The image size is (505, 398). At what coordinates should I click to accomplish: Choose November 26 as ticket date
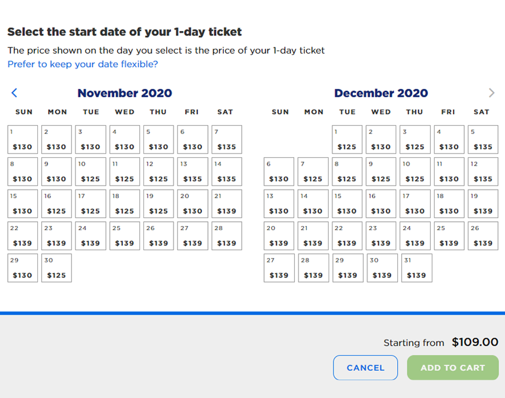tap(158, 236)
